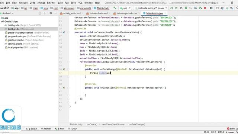Open the Edit menu

pyautogui.click(x=8, y=3)
